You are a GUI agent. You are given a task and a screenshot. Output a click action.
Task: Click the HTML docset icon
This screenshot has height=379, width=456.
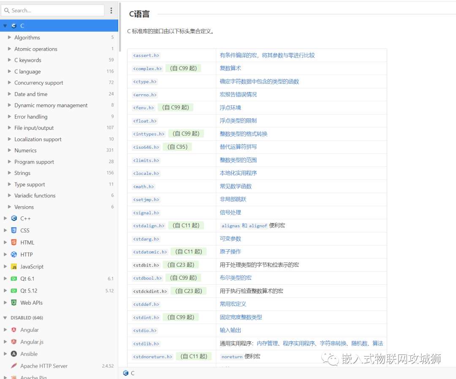point(14,242)
